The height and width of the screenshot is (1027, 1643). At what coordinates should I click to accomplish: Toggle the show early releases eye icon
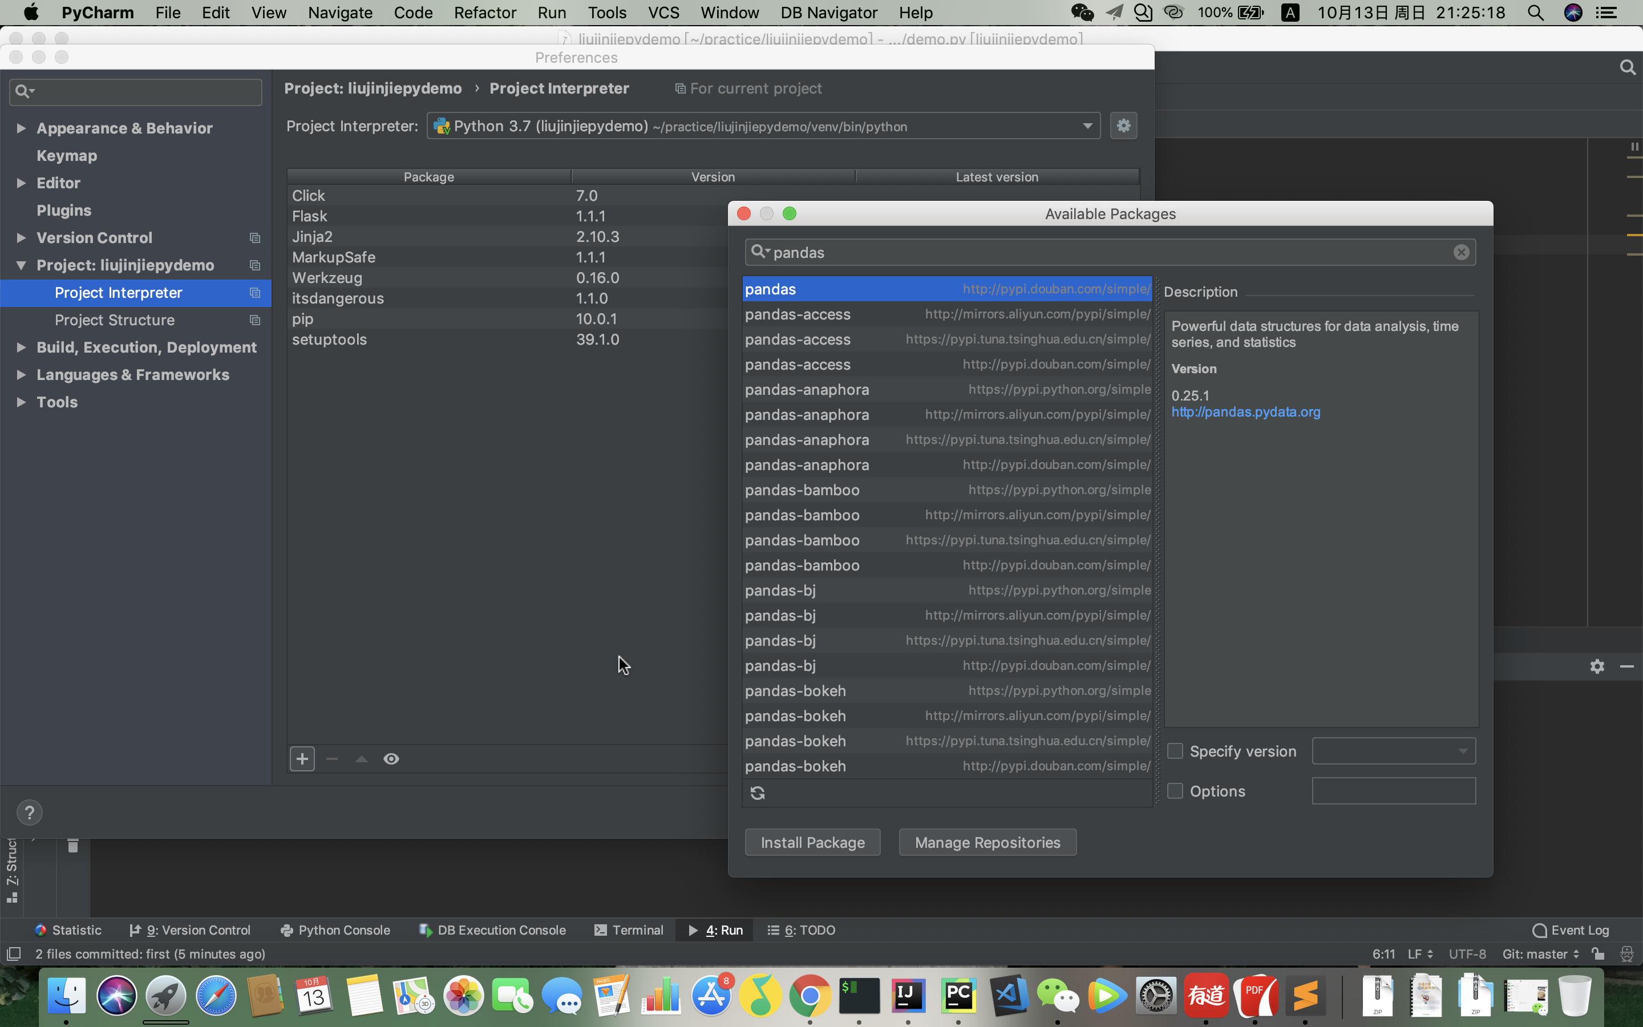pos(391,759)
